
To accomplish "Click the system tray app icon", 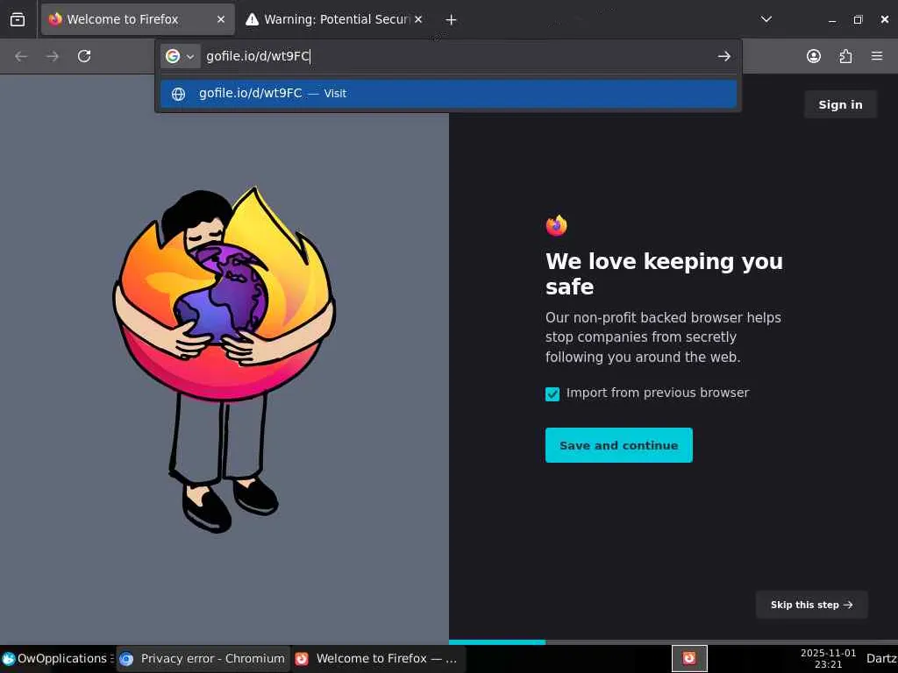I will [689, 658].
